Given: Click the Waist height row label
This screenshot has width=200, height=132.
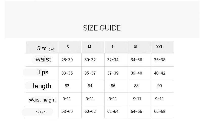Looking at the screenshot, I should [42, 100].
